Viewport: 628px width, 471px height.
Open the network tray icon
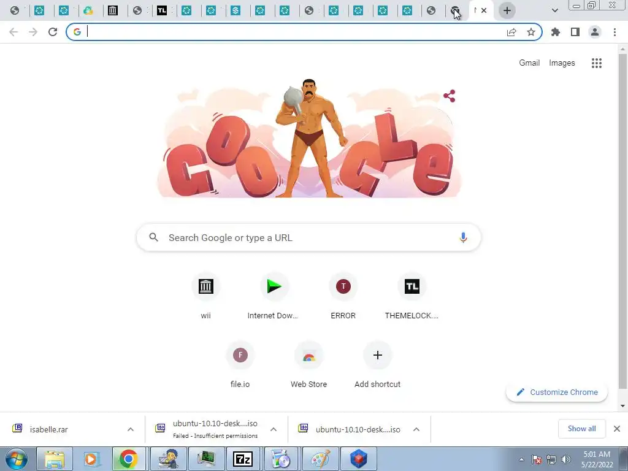coord(551,459)
